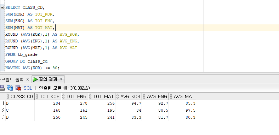Click AVG_KOR value 84
279x135 pixels.
pos(129,111)
